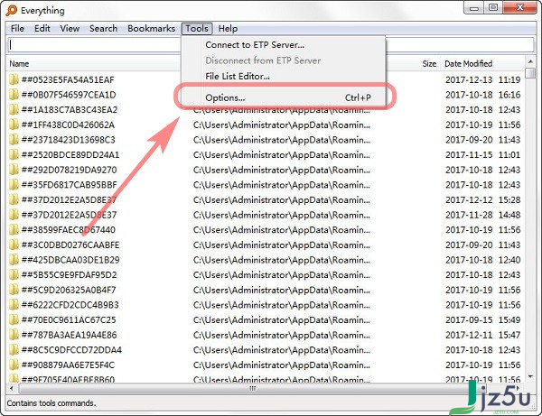Open the View menu
542x416 pixels.
(70, 28)
